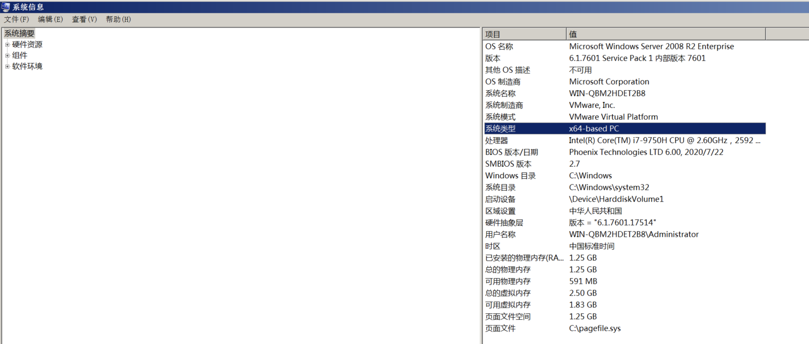Open the 帮助(H) menu
This screenshot has height=344, width=809.
(x=118, y=19)
